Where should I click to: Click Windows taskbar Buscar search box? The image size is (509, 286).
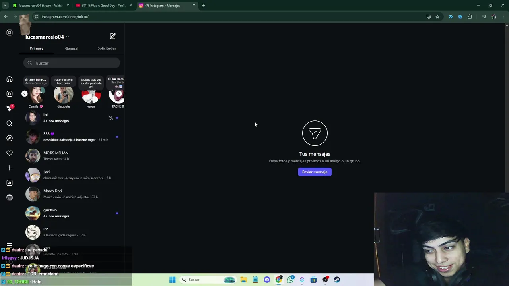pyautogui.click(x=208, y=280)
